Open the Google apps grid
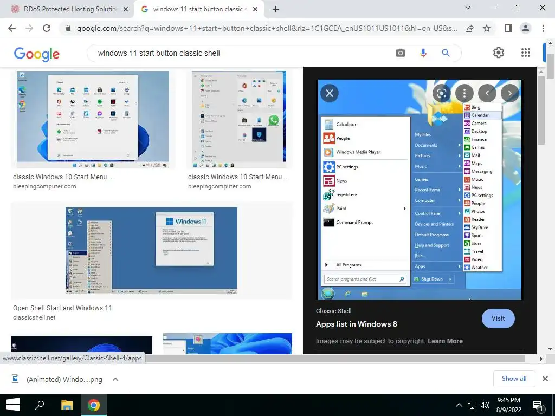 tap(526, 53)
